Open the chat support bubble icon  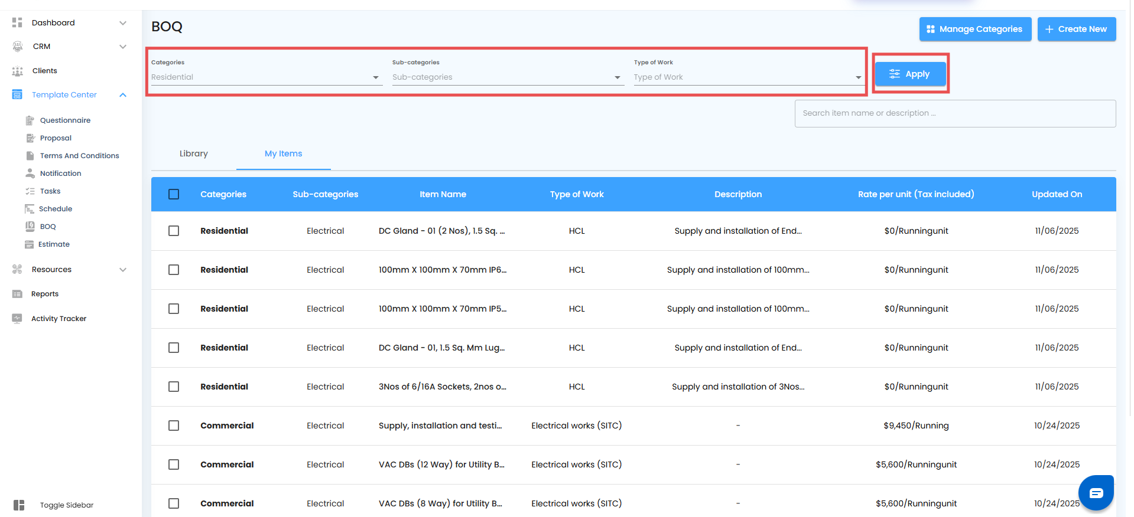[x=1096, y=493]
